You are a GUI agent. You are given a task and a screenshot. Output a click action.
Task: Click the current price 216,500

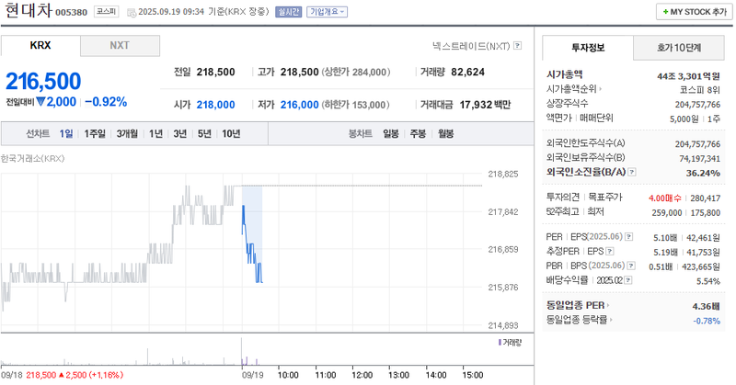[x=43, y=81]
